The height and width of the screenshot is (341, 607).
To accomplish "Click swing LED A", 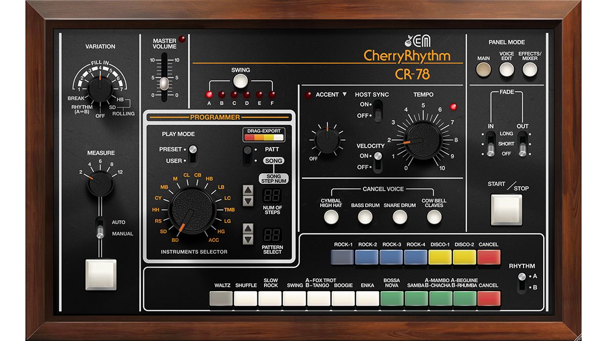I will click(x=209, y=94).
